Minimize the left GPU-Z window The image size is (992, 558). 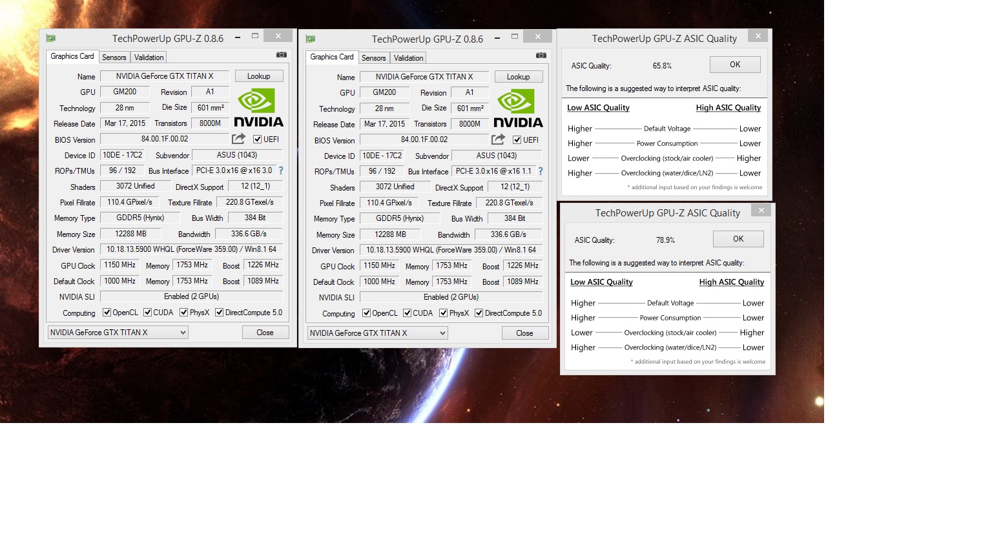238,37
